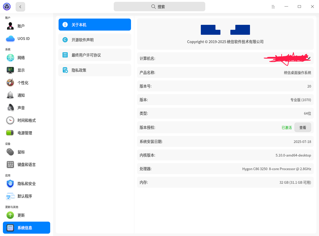
Task: Open the title bar main menu
Action: (273, 7)
